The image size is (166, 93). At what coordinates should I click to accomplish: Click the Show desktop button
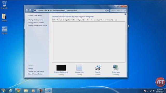[165, 91]
